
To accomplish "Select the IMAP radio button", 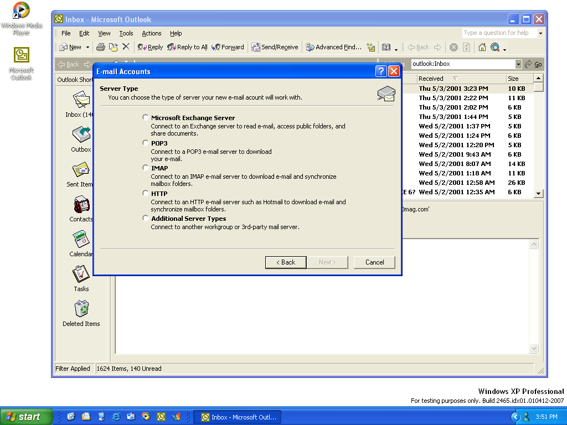I will click(146, 168).
